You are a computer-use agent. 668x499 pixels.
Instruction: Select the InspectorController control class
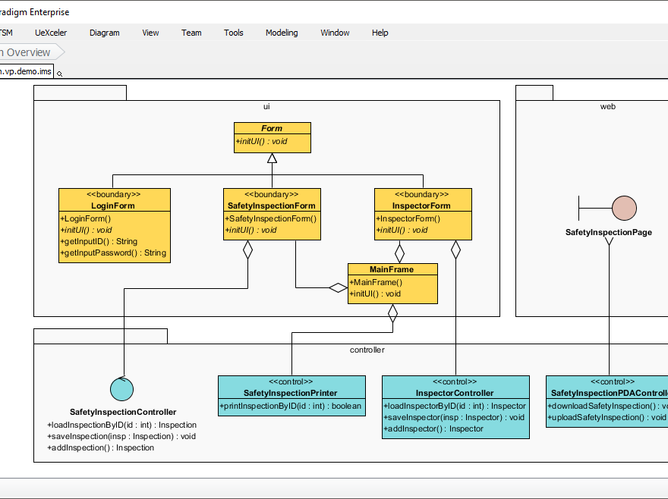(455, 393)
